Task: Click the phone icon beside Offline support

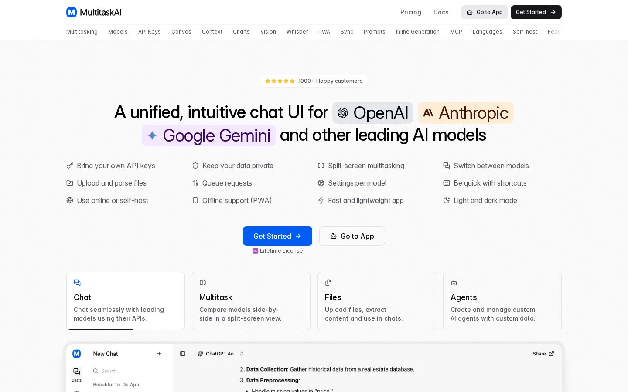Action: pos(195,200)
